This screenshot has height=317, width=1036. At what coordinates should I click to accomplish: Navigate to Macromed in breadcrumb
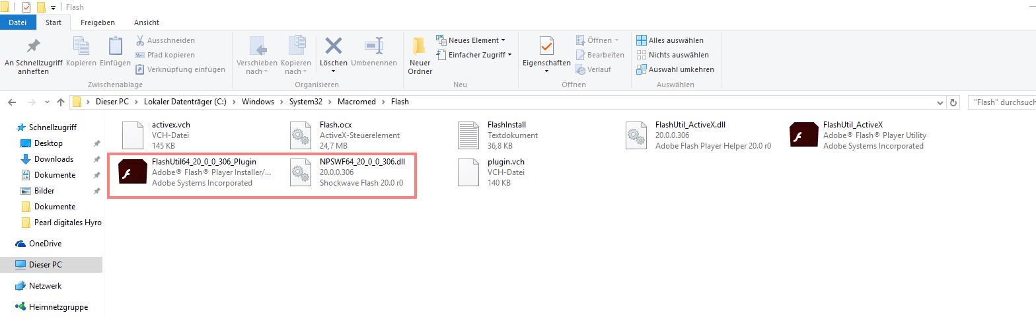[x=356, y=102]
